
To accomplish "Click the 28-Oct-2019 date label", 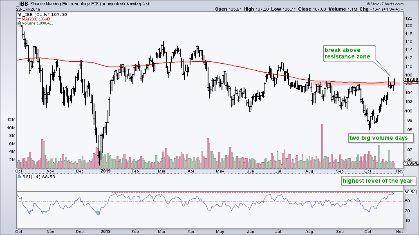I will pyautogui.click(x=28, y=9).
